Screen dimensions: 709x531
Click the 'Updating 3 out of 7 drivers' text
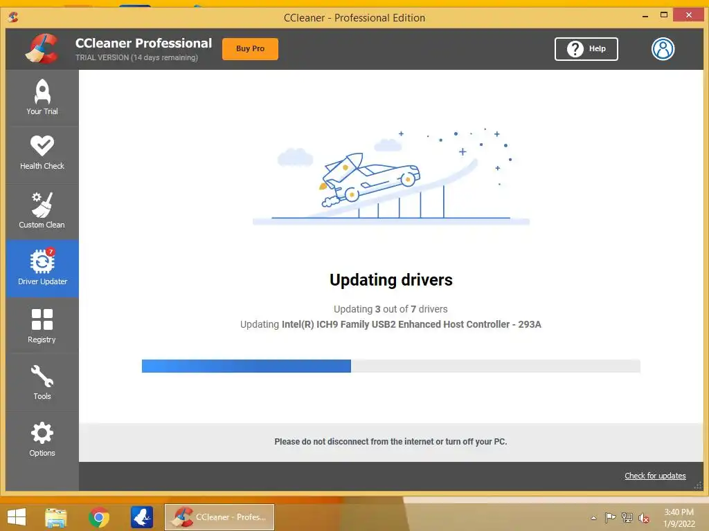(391, 309)
